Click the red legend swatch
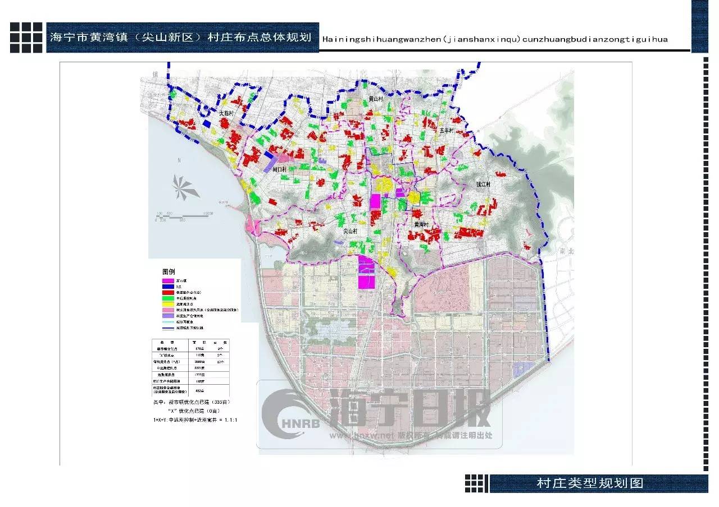This screenshot has width=719, height=507. 168,292
